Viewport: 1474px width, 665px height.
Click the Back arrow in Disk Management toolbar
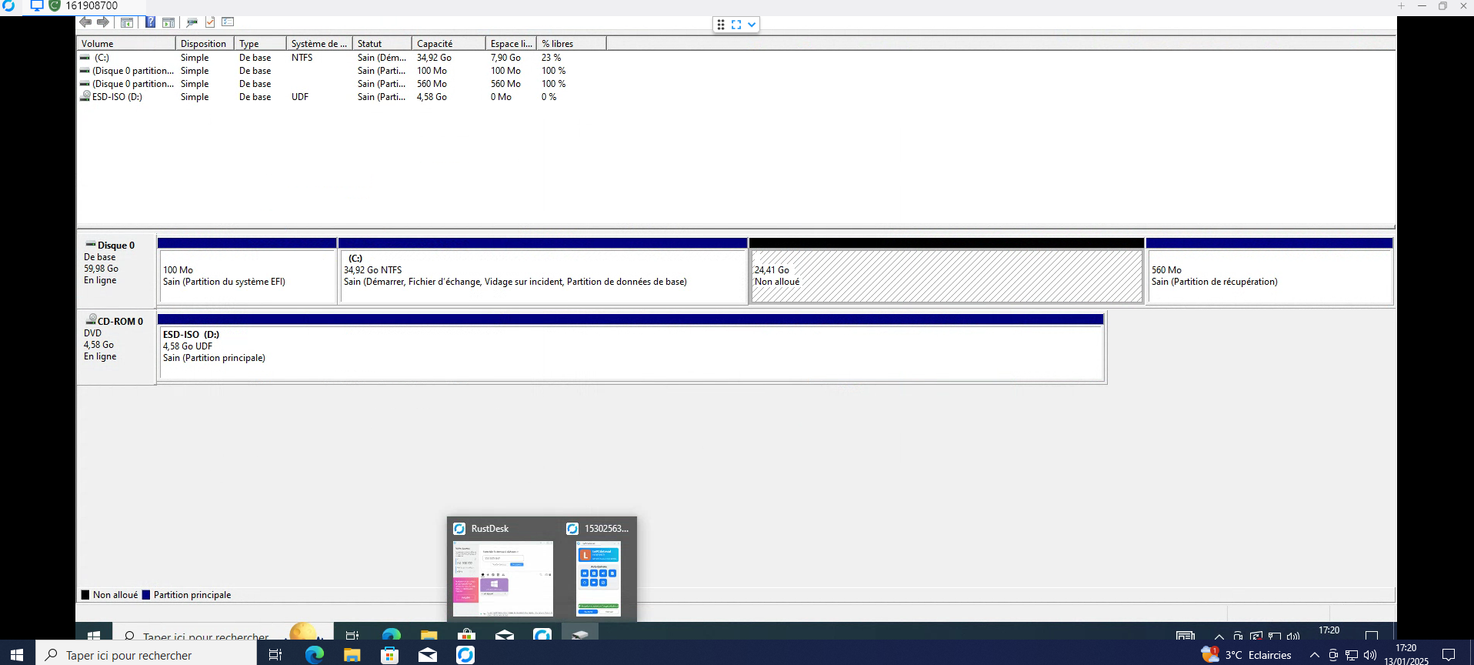(x=85, y=22)
